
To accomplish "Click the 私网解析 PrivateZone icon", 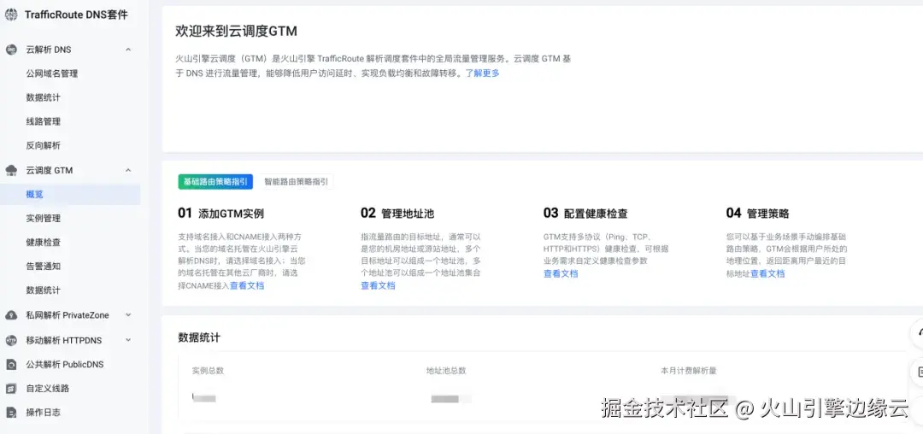I will [11, 315].
